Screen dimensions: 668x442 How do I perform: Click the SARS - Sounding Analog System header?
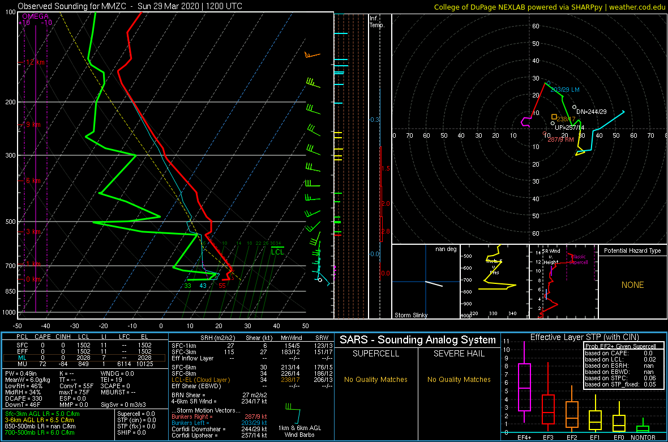point(418,340)
